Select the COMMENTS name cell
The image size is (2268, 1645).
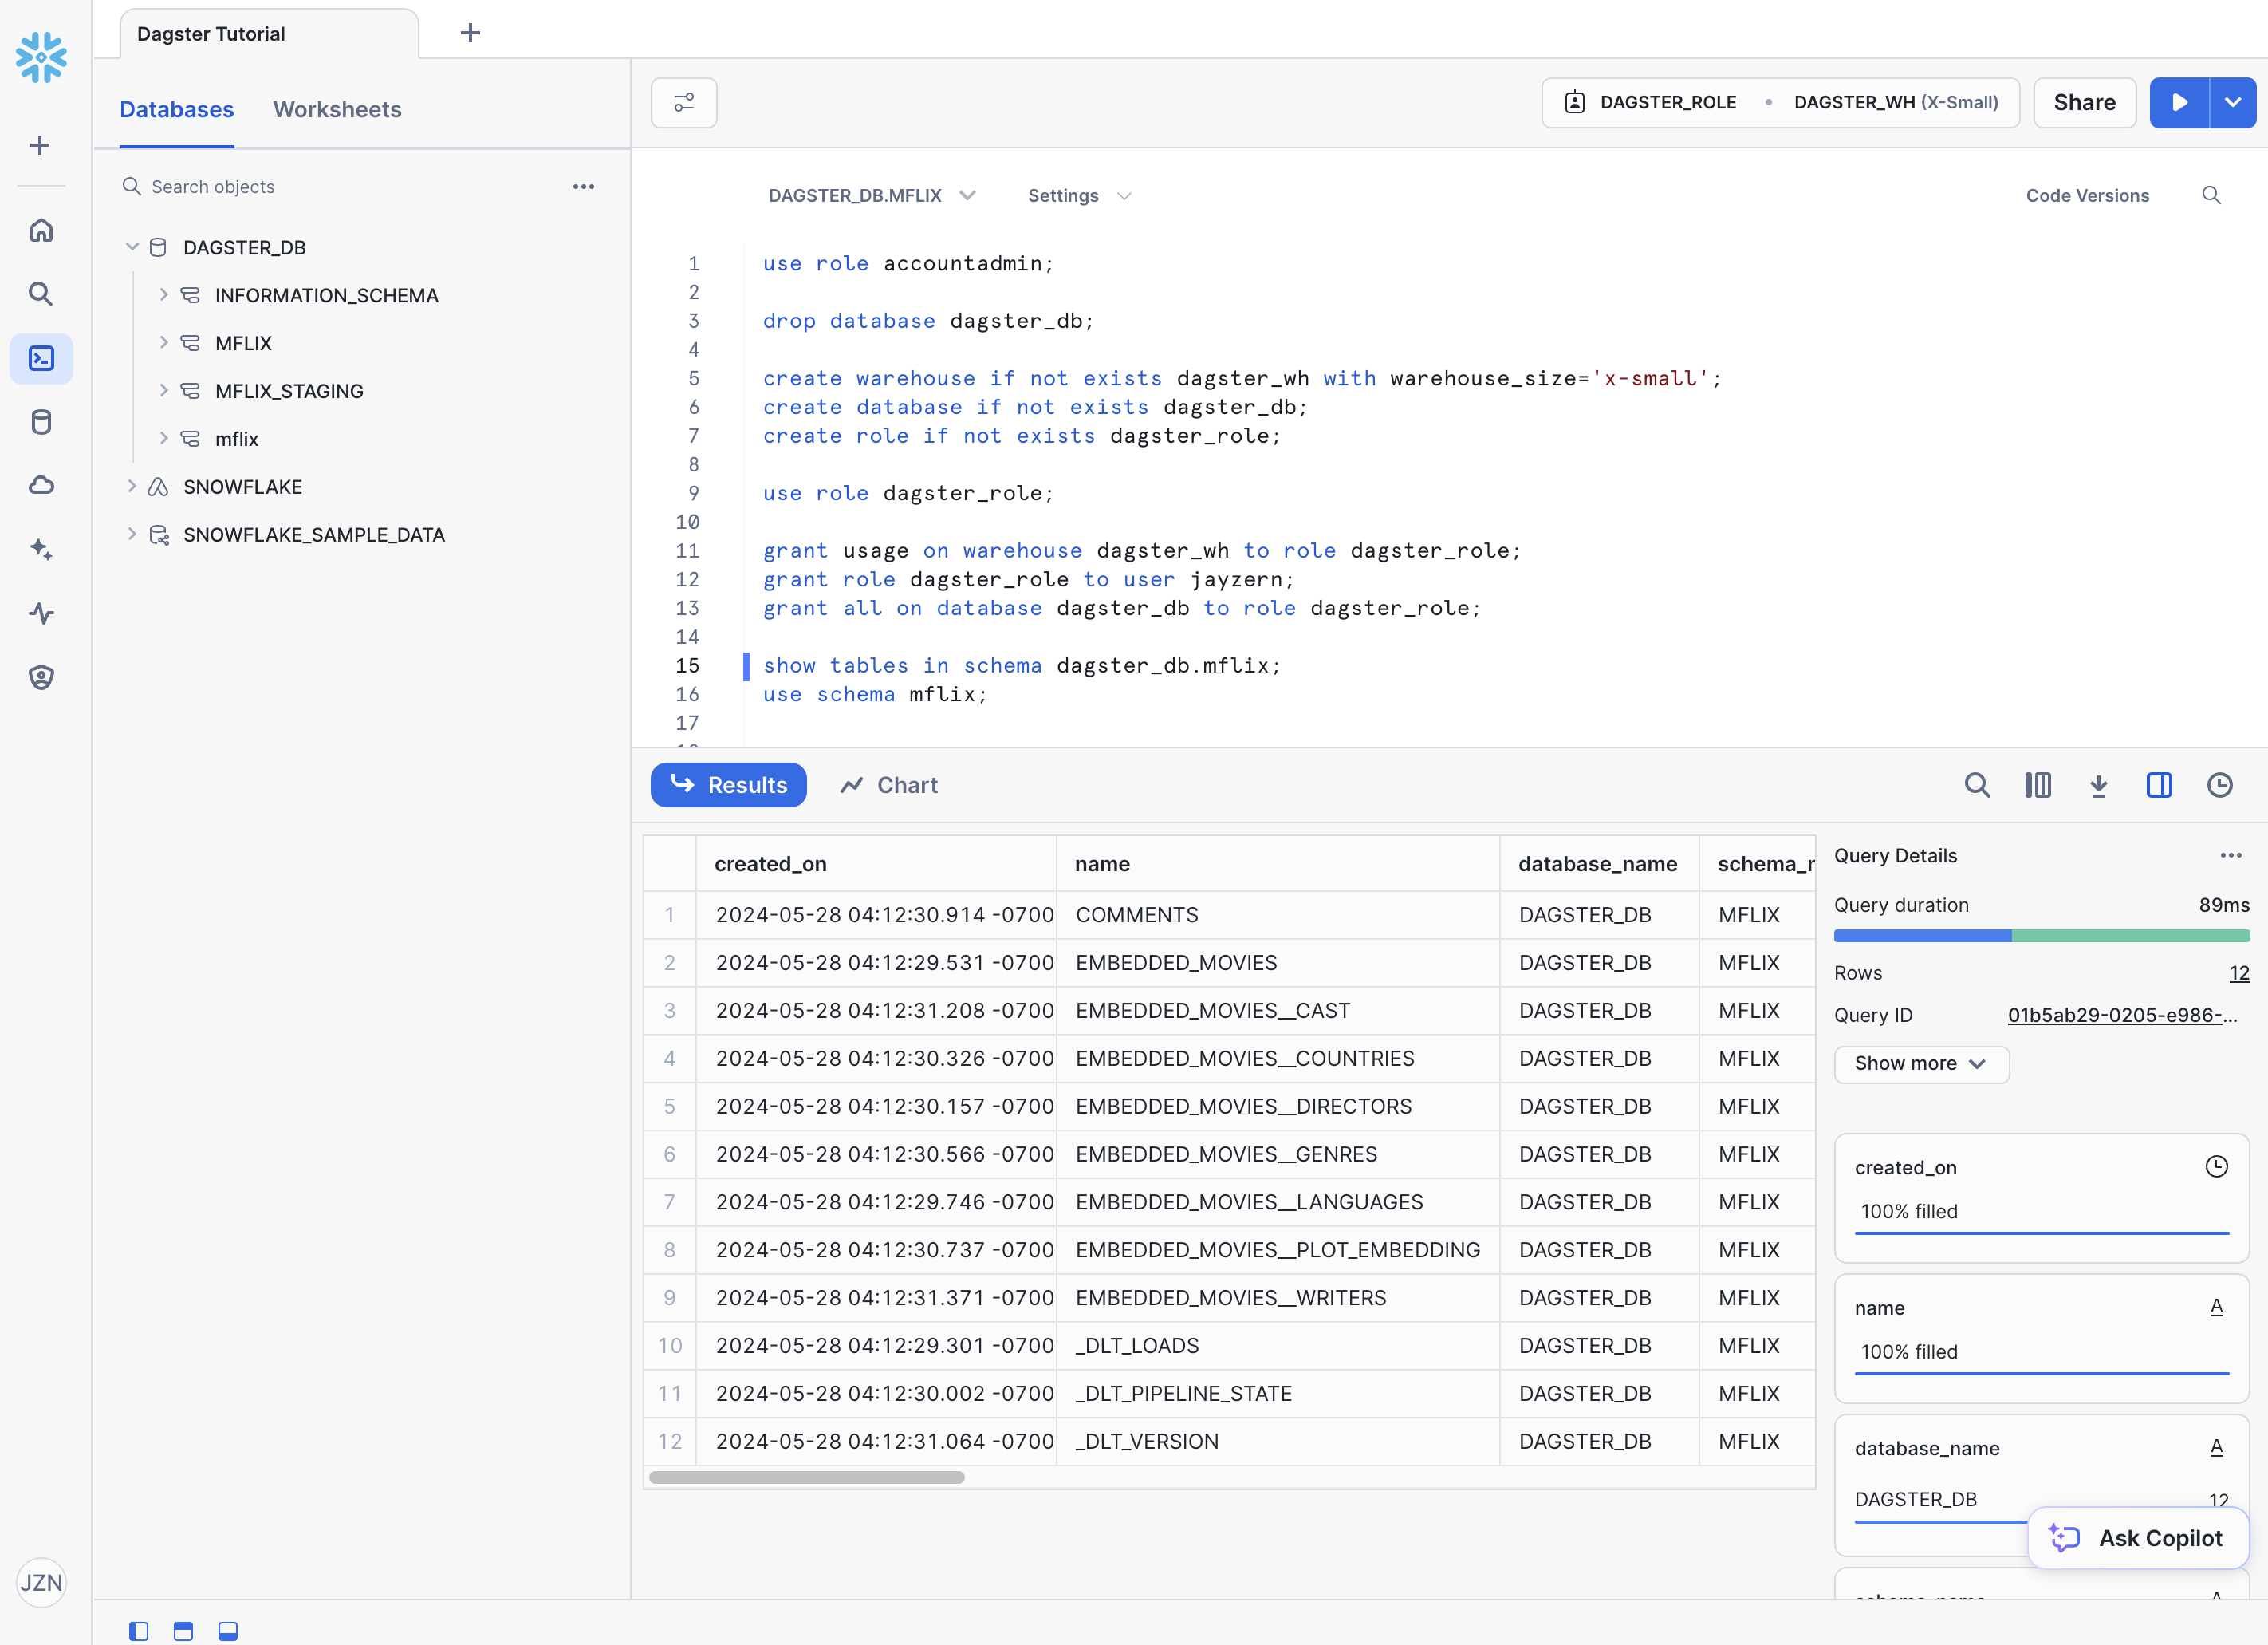[x=1277, y=914]
